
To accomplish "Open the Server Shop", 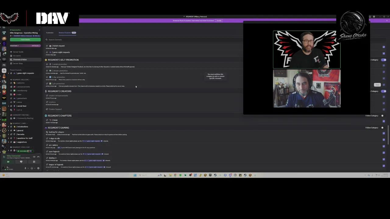I will click(18, 64).
